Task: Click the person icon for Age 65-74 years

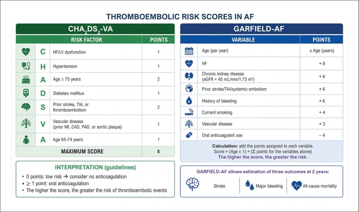Action: coord(26,140)
